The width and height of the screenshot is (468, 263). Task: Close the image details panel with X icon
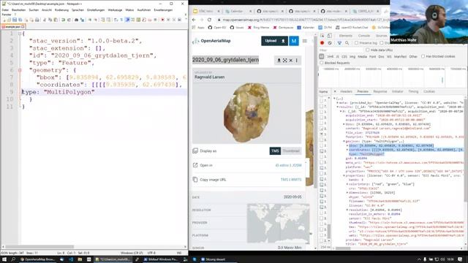pos(291,60)
